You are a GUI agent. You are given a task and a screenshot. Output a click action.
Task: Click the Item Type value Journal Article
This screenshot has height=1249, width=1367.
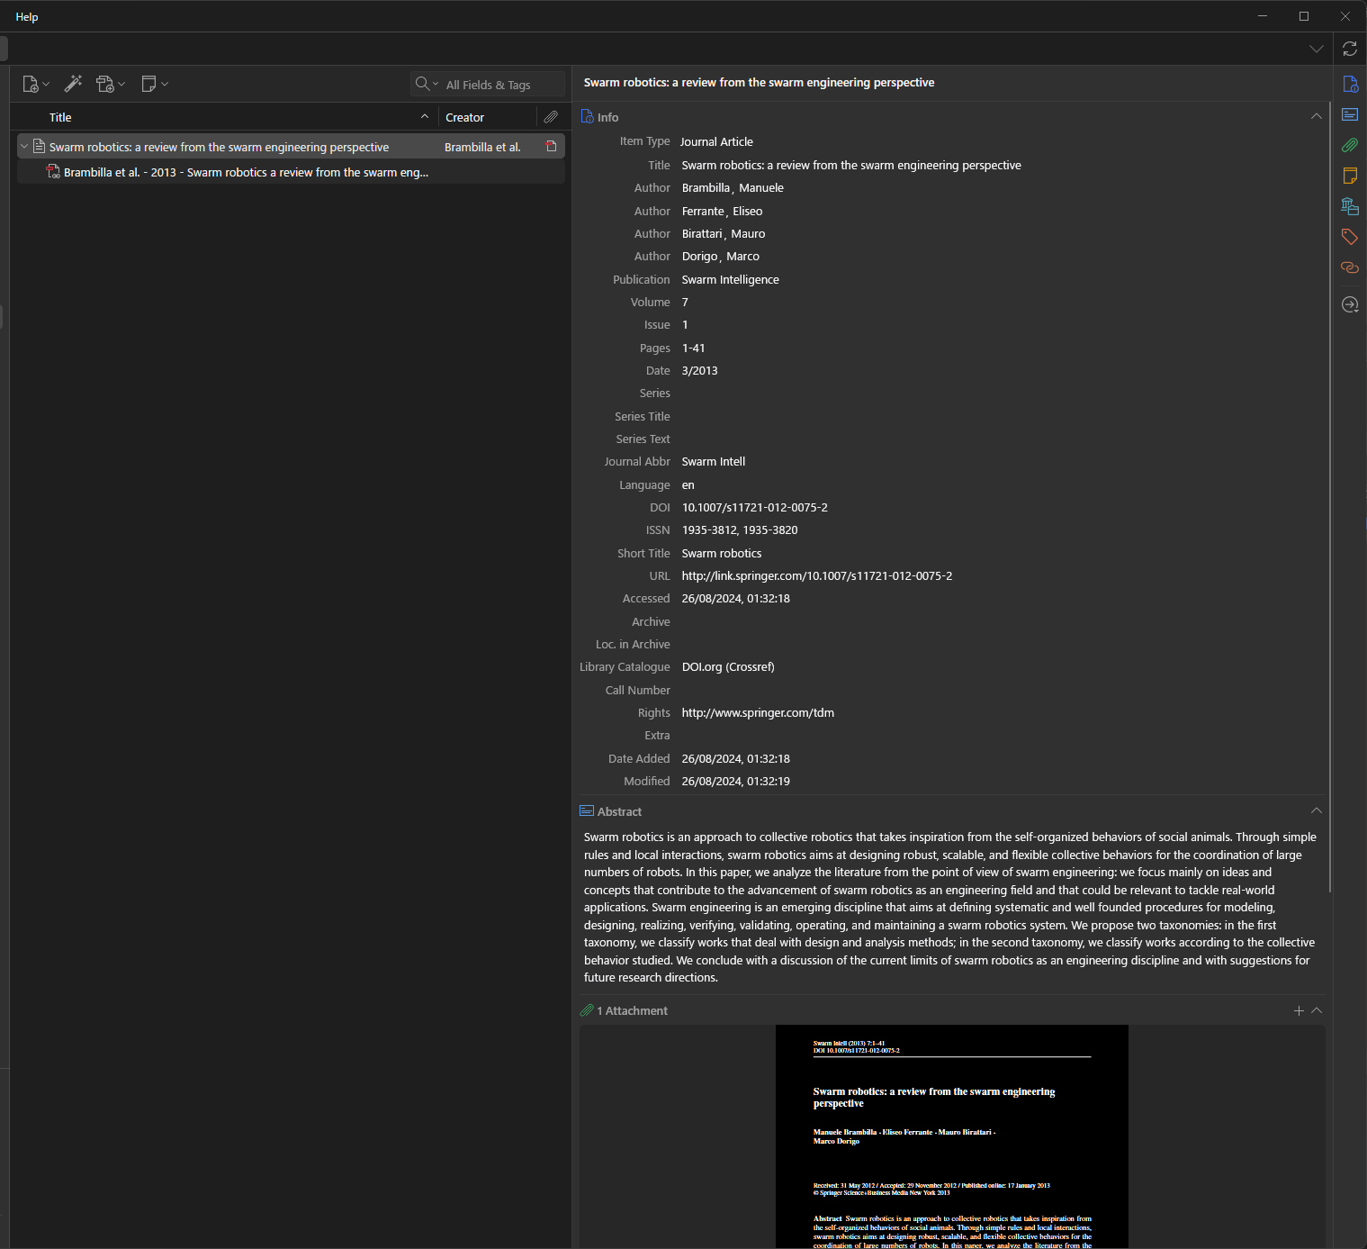(x=716, y=141)
